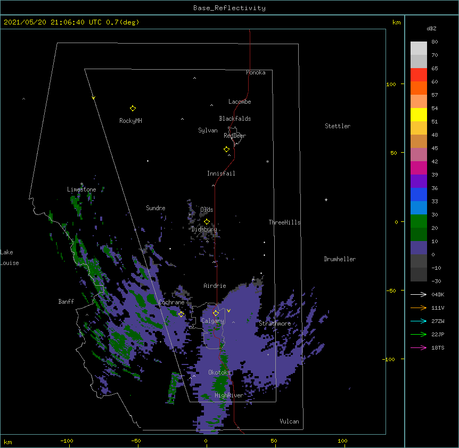Click the 27ZW legend label
Viewport: 459px width, 448px height.
point(438,321)
